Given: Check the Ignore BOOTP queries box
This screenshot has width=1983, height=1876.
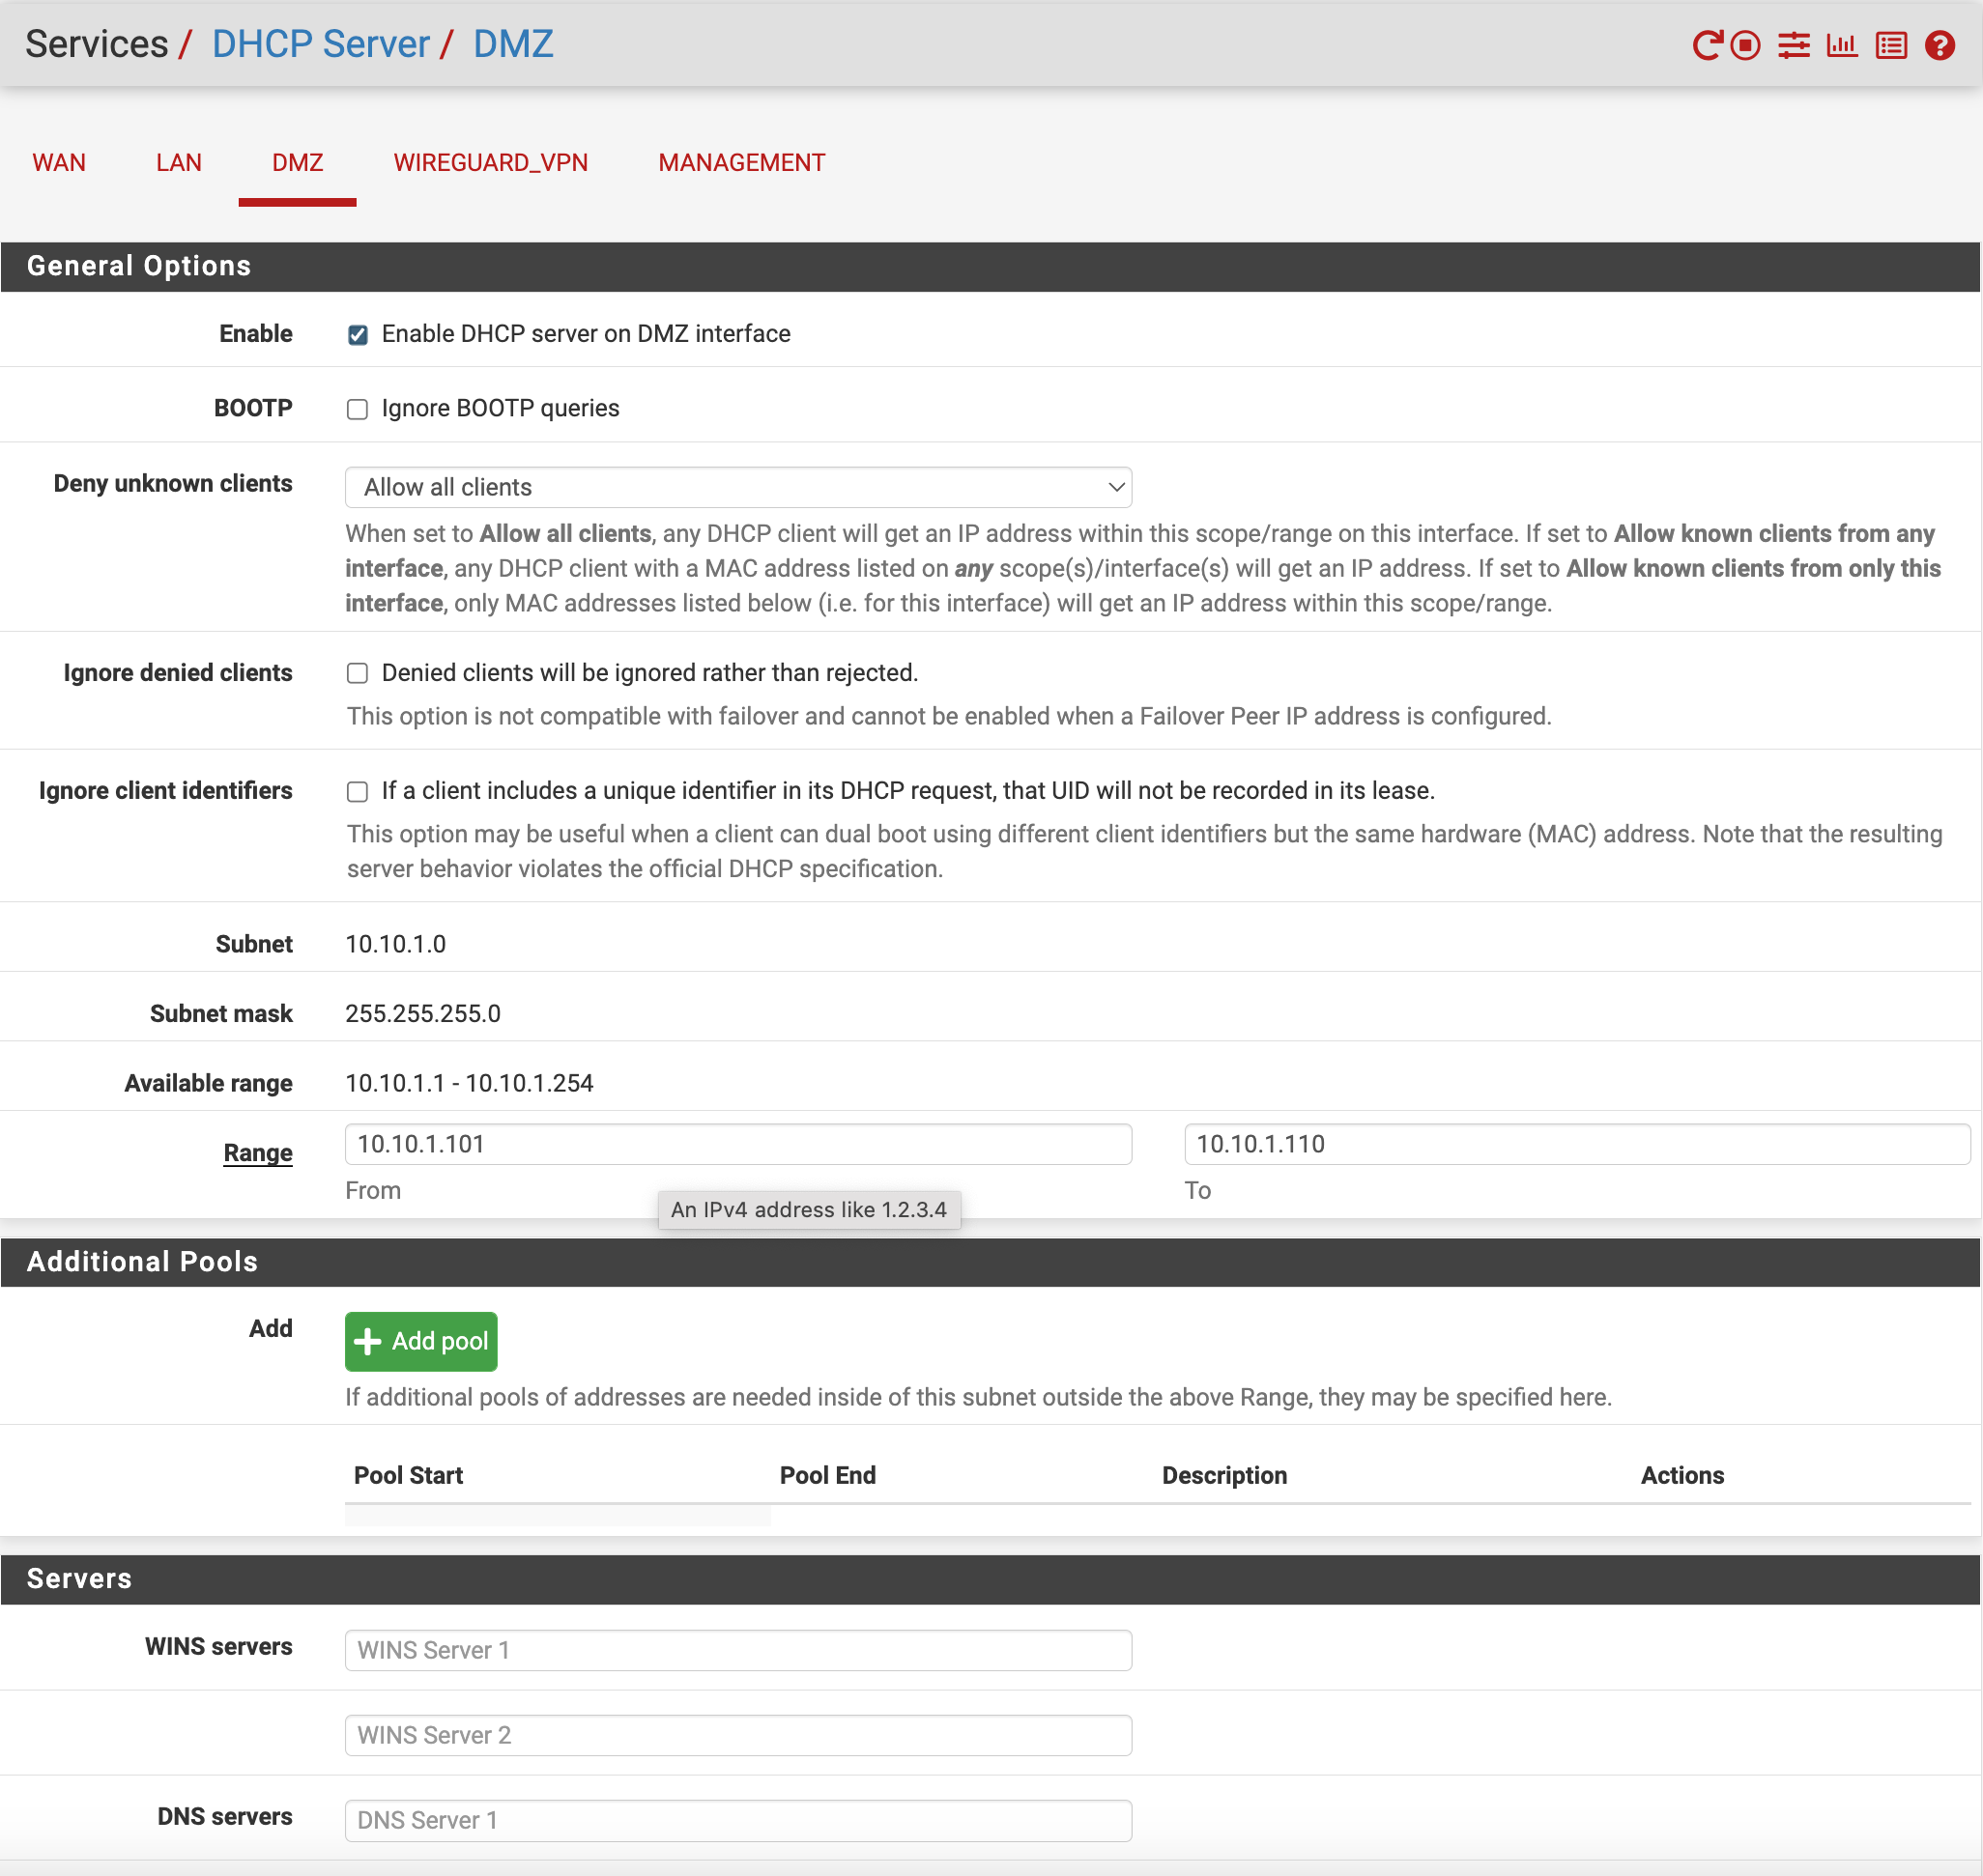Looking at the screenshot, I should 358,409.
